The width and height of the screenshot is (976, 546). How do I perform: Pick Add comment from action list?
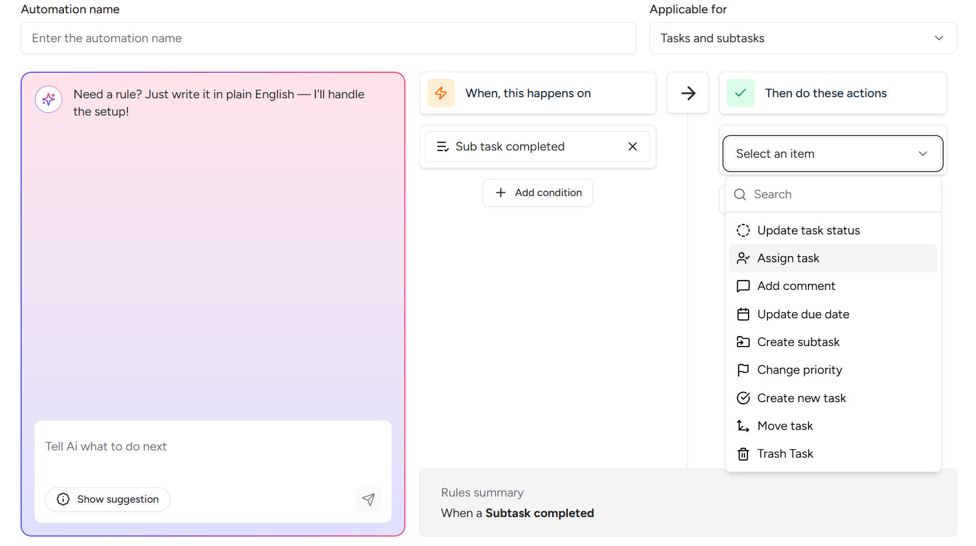796,286
